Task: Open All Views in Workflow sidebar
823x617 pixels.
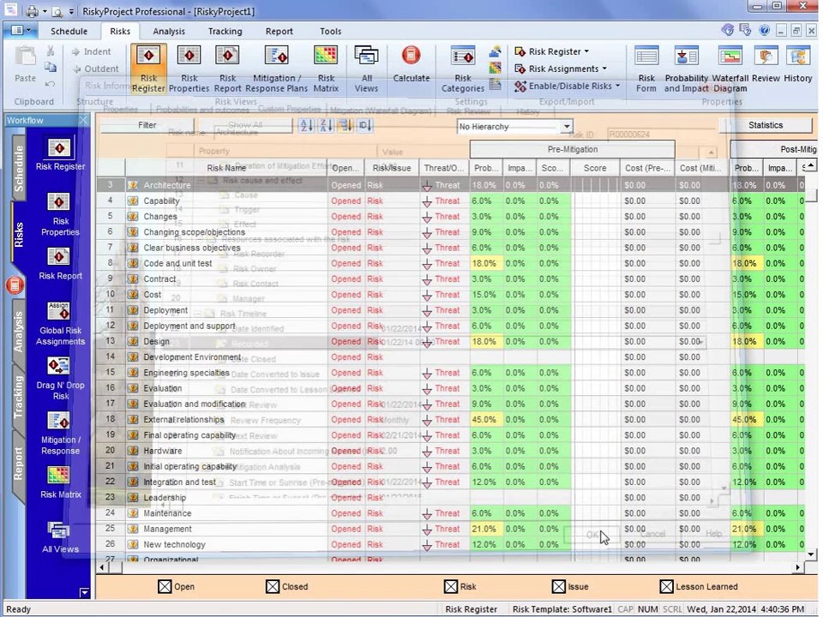Action: point(60,537)
